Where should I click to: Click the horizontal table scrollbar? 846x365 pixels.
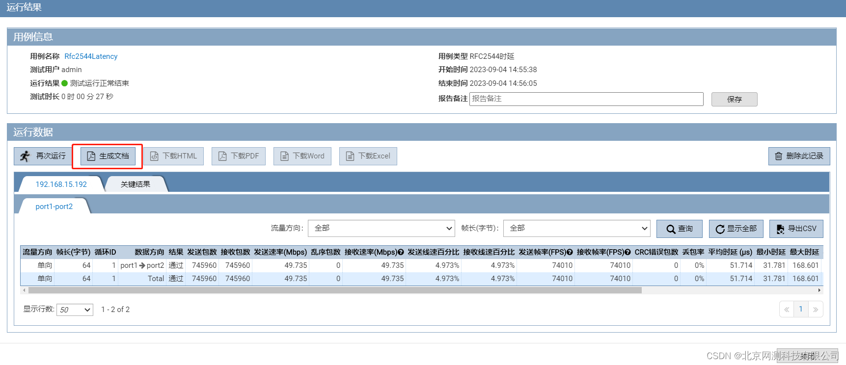(335, 290)
